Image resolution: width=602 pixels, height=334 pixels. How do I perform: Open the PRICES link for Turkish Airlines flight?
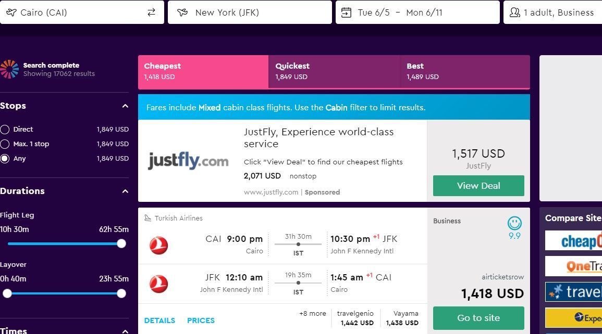pos(201,320)
